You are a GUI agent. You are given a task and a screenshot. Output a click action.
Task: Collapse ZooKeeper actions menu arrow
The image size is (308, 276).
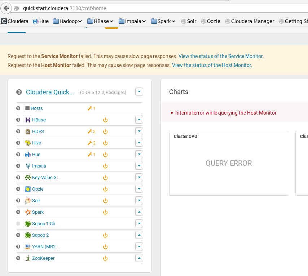pos(139,258)
